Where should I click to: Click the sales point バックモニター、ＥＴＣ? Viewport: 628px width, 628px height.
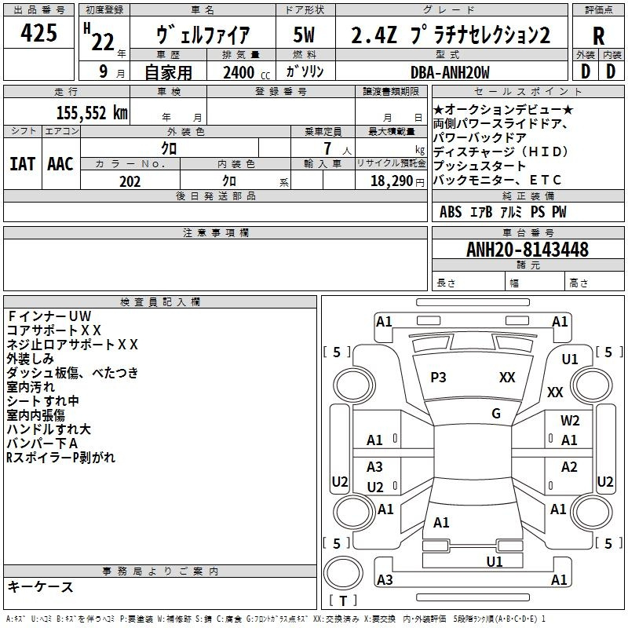click(497, 181)
